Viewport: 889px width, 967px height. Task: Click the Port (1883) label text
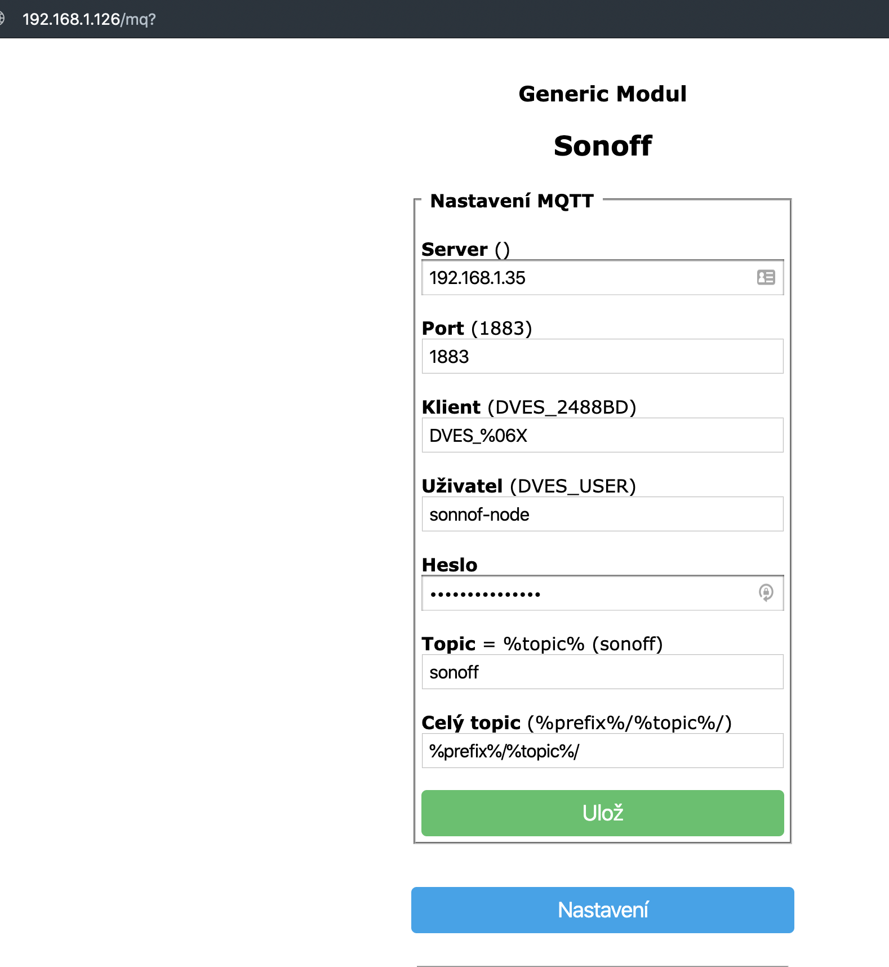[x=477, y=328]
